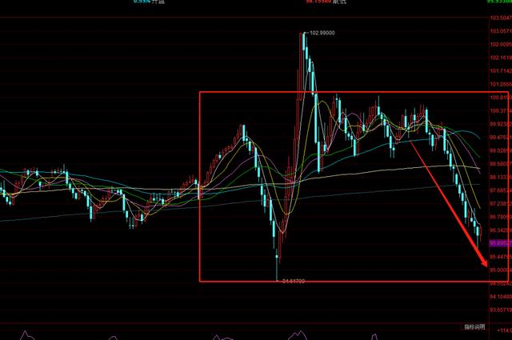512x340 pixels.
Task: Open the 指标说明 indicator description link
Action: click(474, 326)
